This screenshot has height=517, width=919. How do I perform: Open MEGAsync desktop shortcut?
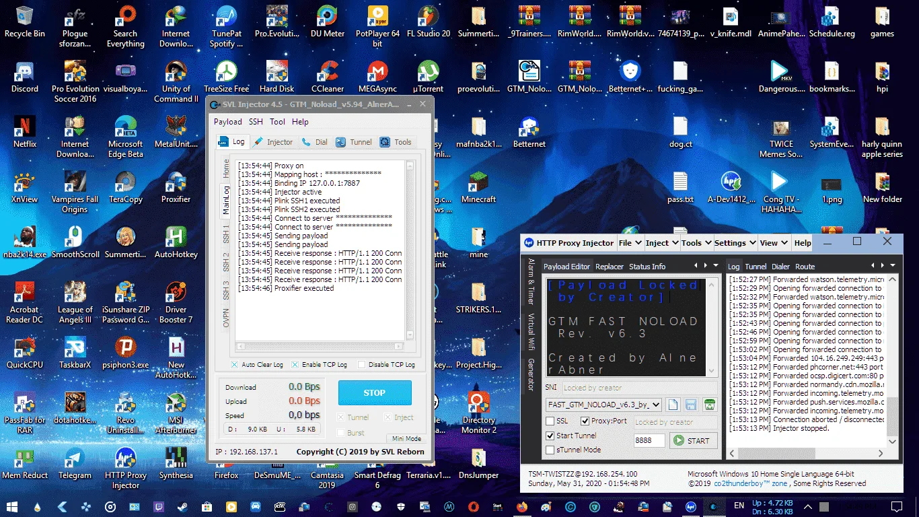coord(377,77)
